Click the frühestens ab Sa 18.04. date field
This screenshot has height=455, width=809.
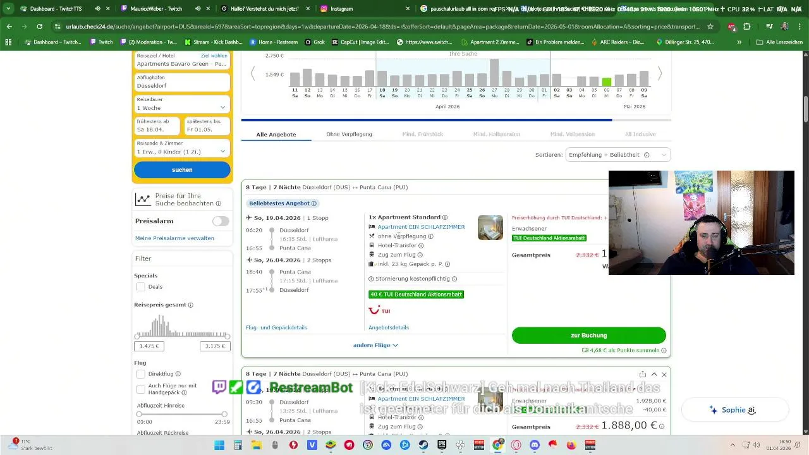(x=157, y=126)
